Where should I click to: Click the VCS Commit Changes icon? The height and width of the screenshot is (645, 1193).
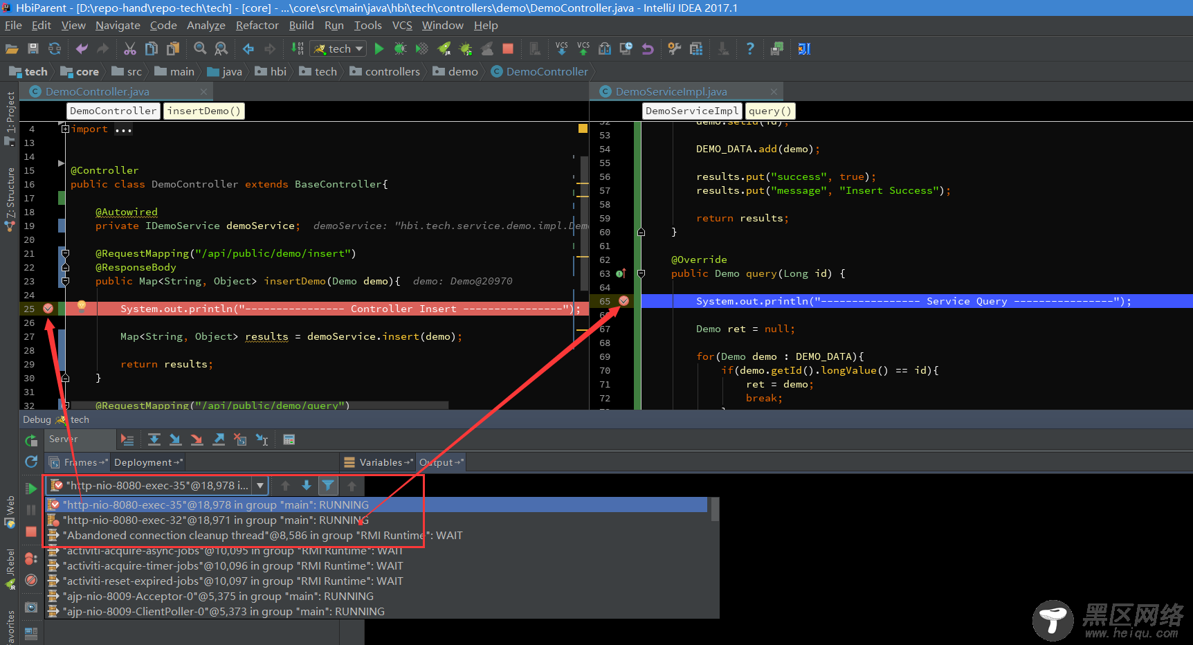[x=583, y=48]
